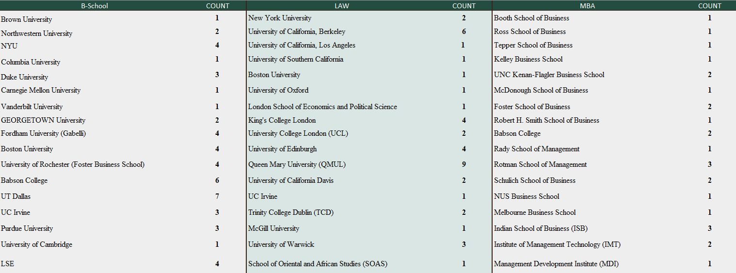Select count 3 for Indian School of Business
Image resolution: width=736 pixels, height=273 pixels.
tap(710, 228)
